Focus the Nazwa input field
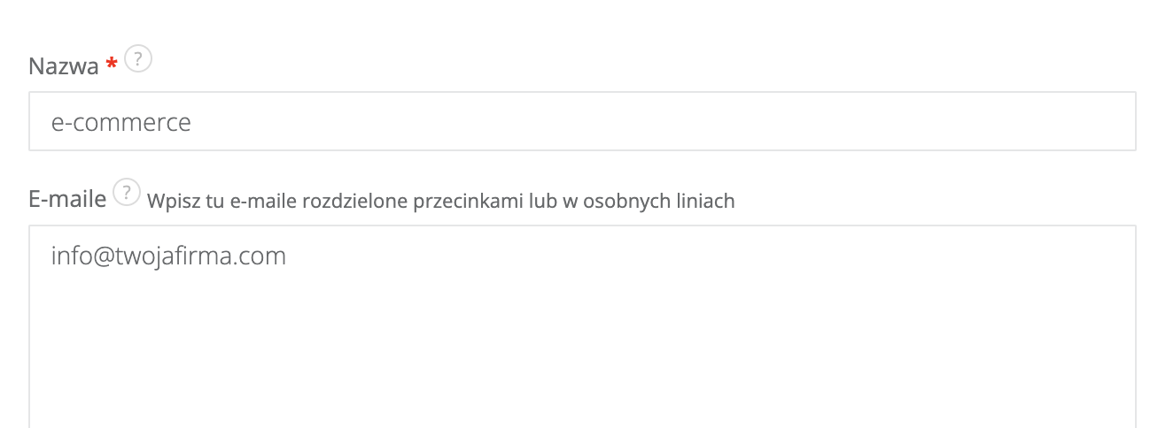 (582, 121)
